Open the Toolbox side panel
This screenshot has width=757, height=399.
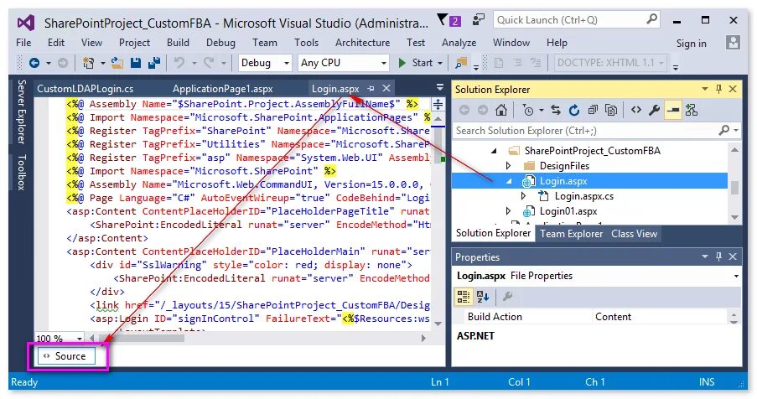(21, 172)
